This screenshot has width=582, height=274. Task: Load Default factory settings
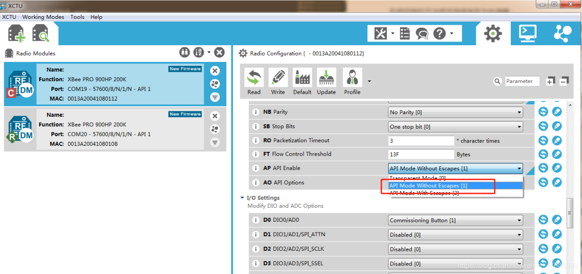click(x=302, y=82)
